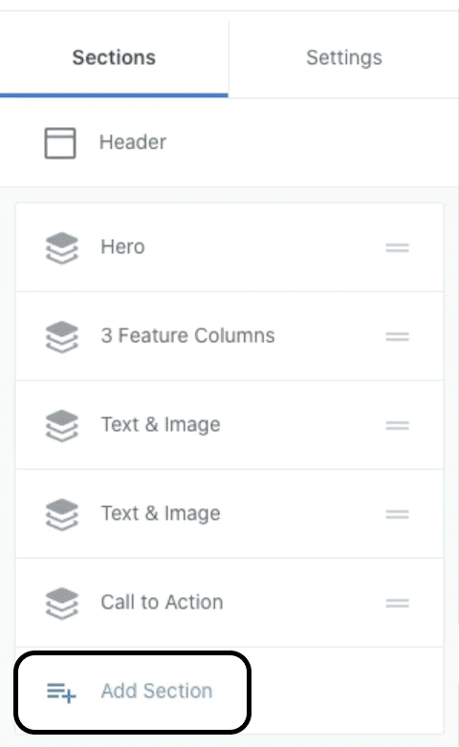459x747 pixels.
Task: Select the 3 Feature Columns label
Action: [187, 335]
